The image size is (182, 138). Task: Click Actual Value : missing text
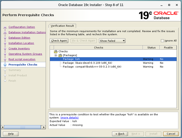click(x=66, y=125)
